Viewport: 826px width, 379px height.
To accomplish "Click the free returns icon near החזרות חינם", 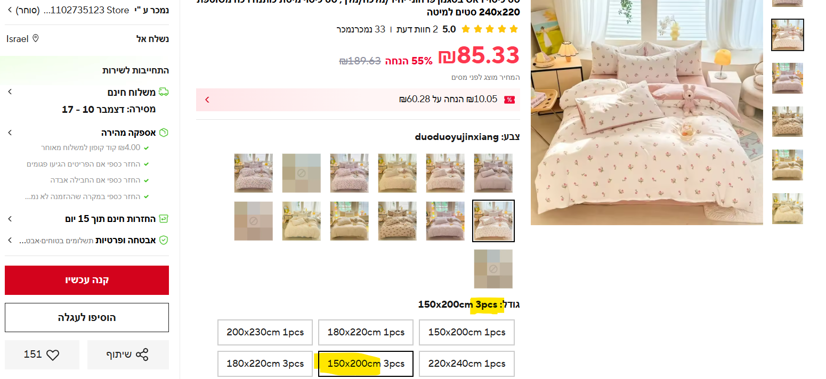I will (164, 219).
